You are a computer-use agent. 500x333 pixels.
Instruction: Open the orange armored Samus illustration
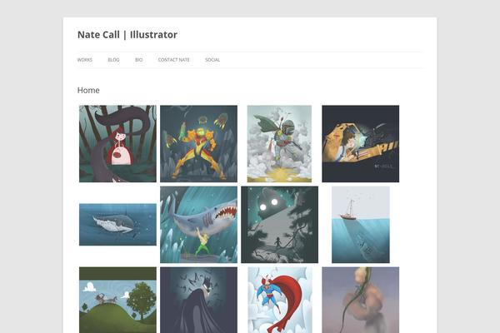[198, 144]
